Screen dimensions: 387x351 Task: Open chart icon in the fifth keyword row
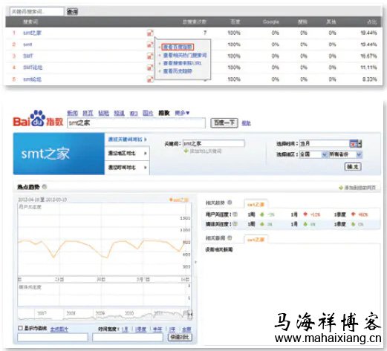tap(150, 79)
